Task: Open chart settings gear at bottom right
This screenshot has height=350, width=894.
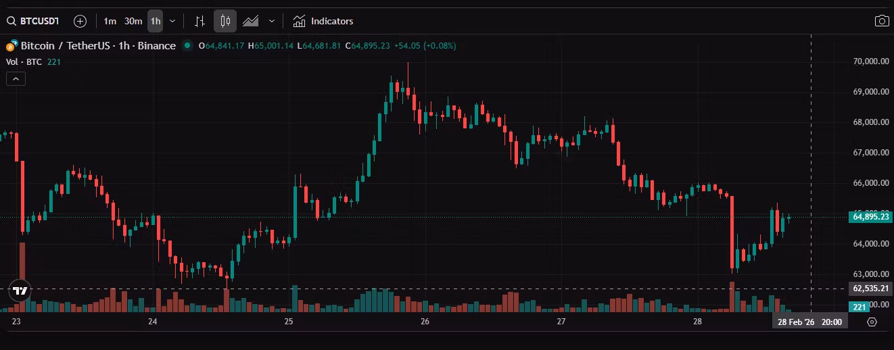Action: [x=872, y=322]
